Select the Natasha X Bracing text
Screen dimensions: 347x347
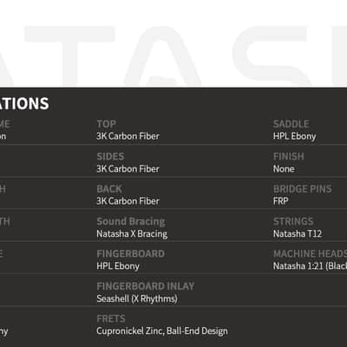132,233
